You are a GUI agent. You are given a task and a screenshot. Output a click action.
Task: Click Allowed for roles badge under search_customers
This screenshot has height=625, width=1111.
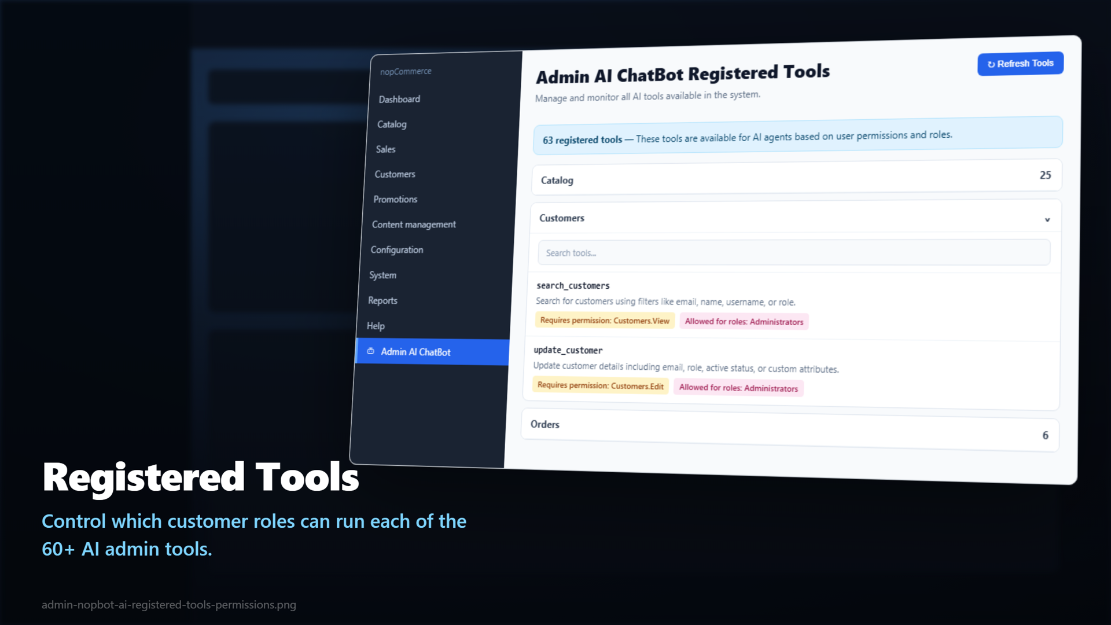coord(744,322)
